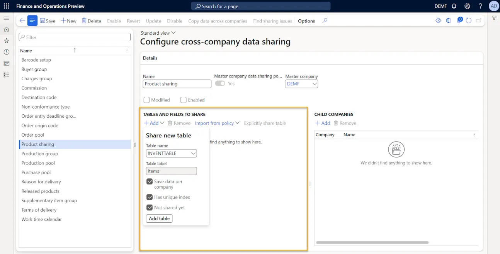Open the filter pane funnel icon
The width and height of the screenshot is (500, 254).
click(x=494, y=18)
